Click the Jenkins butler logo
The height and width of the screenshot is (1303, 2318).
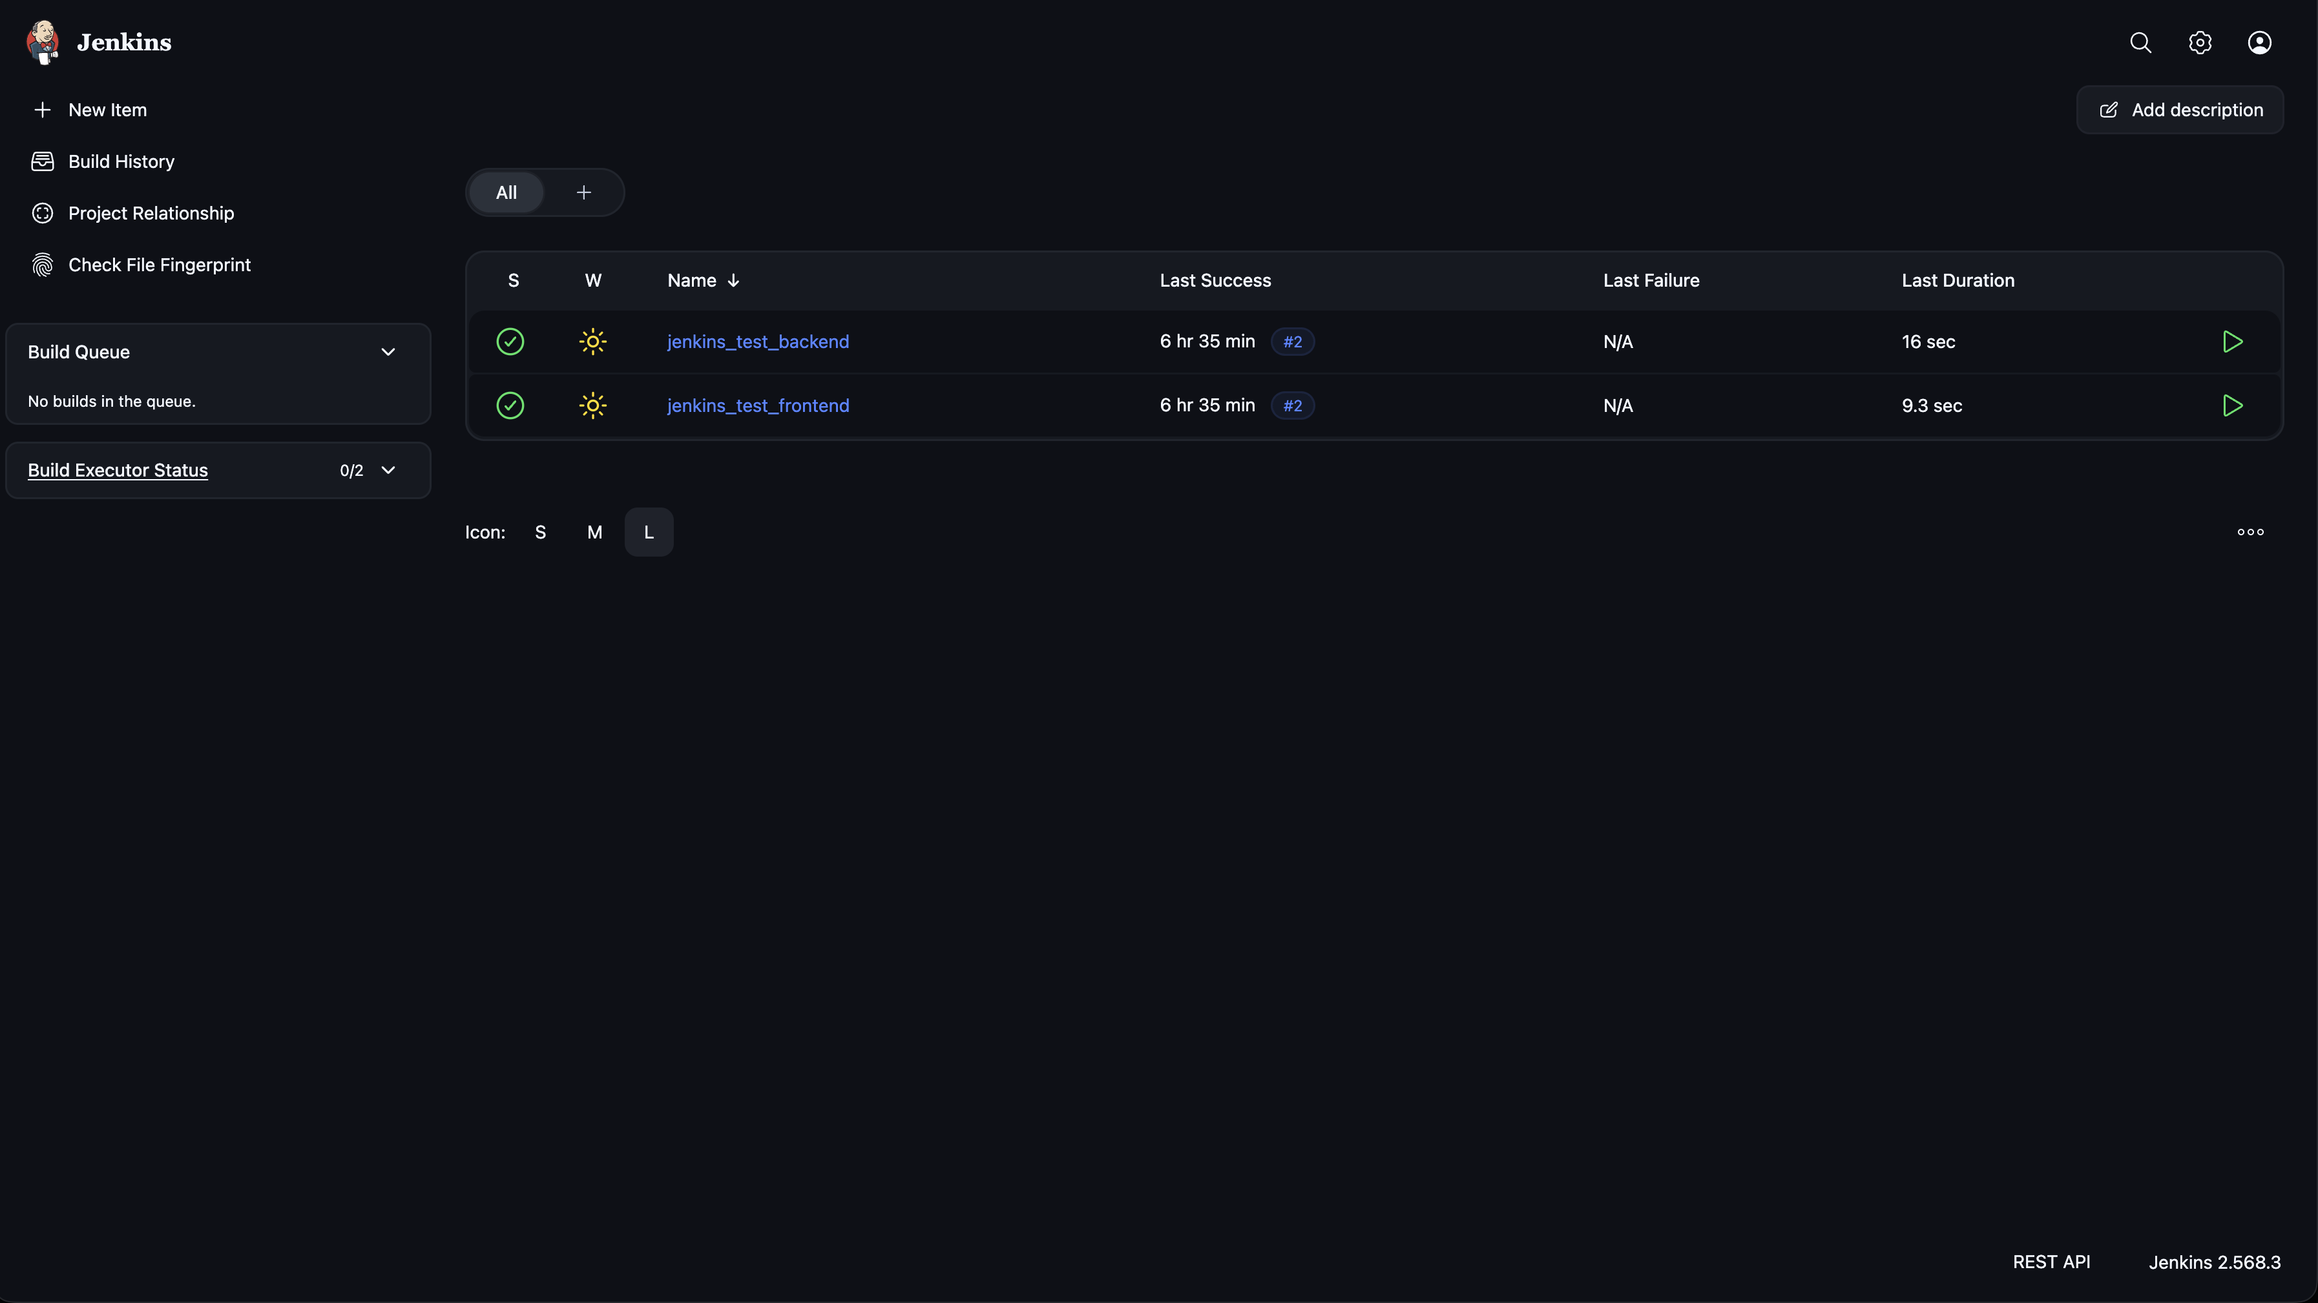[42, 42]
